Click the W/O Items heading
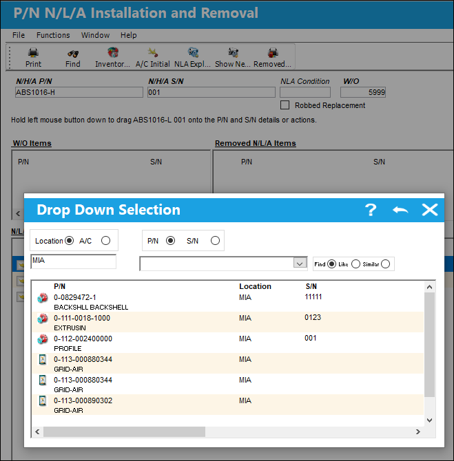This screenshot has height=461, width=454. click(x=32, y=143)
